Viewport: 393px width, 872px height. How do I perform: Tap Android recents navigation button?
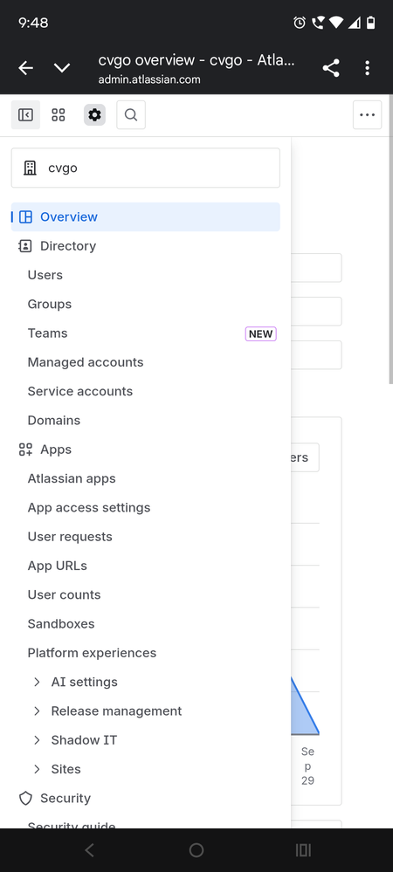pyautogui.click(x=303, y=850)
